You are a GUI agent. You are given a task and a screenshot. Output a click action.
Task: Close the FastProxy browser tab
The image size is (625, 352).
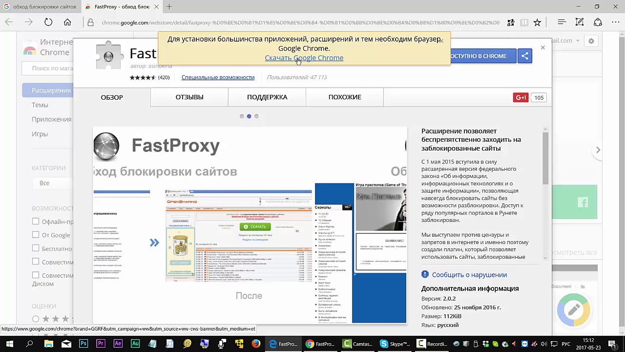(156, 7)
